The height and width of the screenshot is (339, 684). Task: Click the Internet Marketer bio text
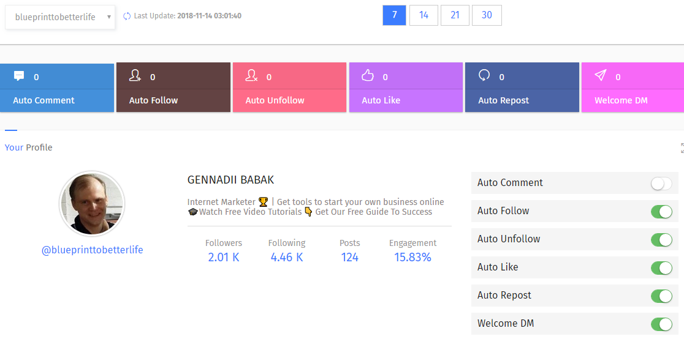316,207
